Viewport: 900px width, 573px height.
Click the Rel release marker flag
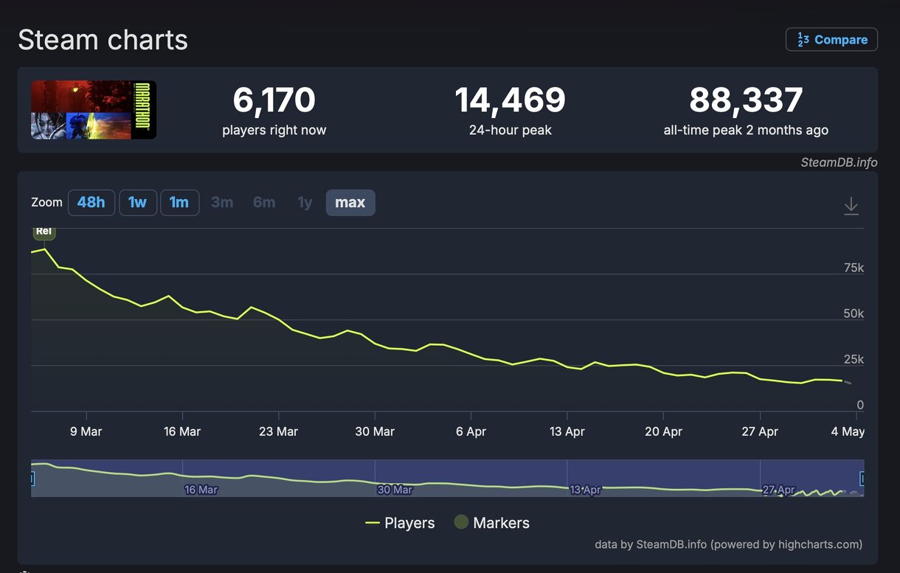point(44,232)
